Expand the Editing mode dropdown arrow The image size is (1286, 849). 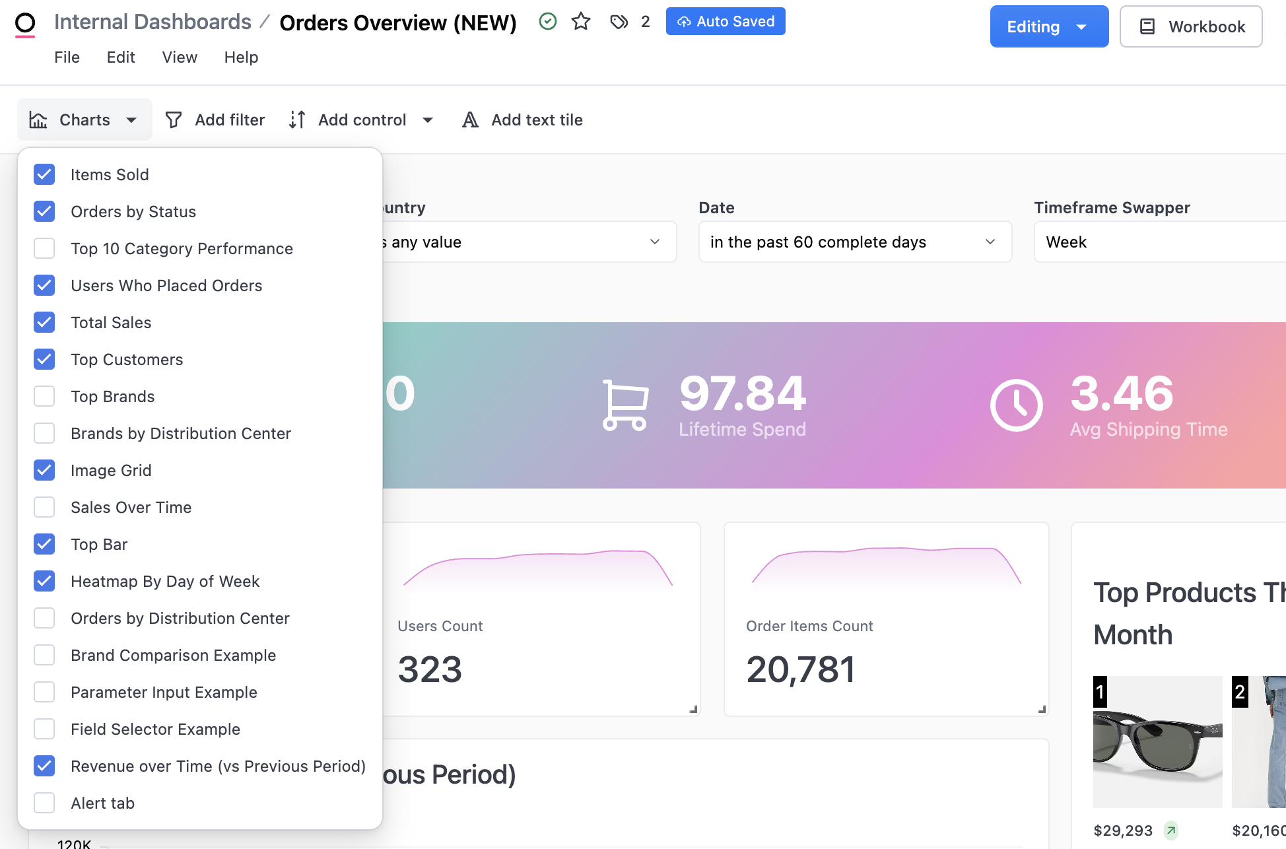[1081, 27]
